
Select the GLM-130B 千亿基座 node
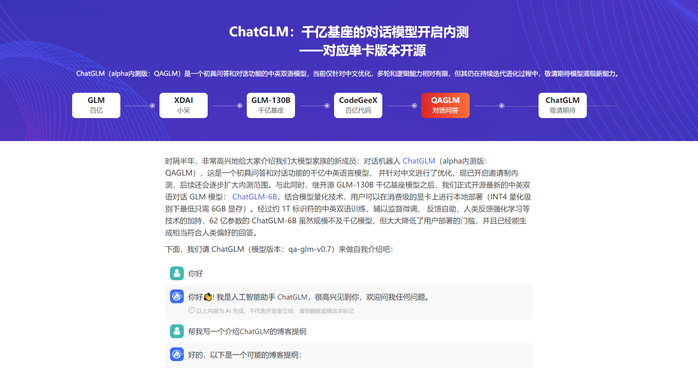(271, 105)
